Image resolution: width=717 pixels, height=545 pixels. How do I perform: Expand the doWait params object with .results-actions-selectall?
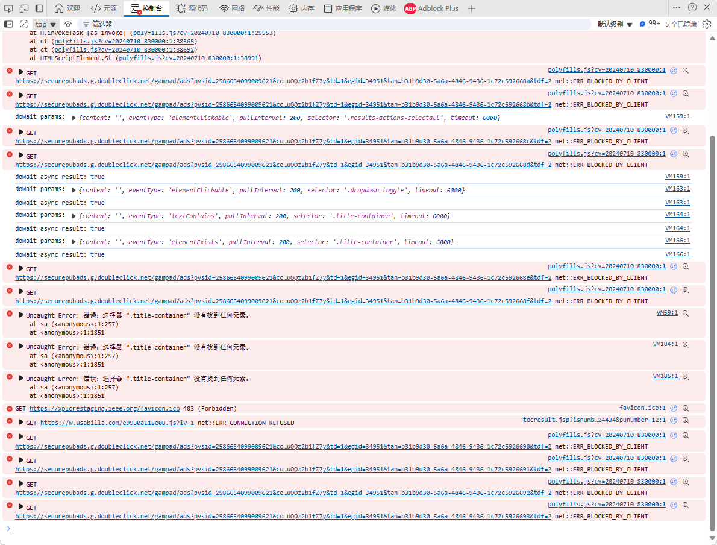pyautogui.click(x=74, y=118)
